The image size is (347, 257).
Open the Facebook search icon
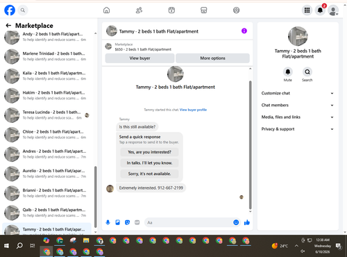23,10
